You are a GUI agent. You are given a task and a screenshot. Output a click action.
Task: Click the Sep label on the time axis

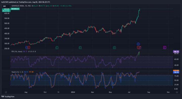[149, 92]
